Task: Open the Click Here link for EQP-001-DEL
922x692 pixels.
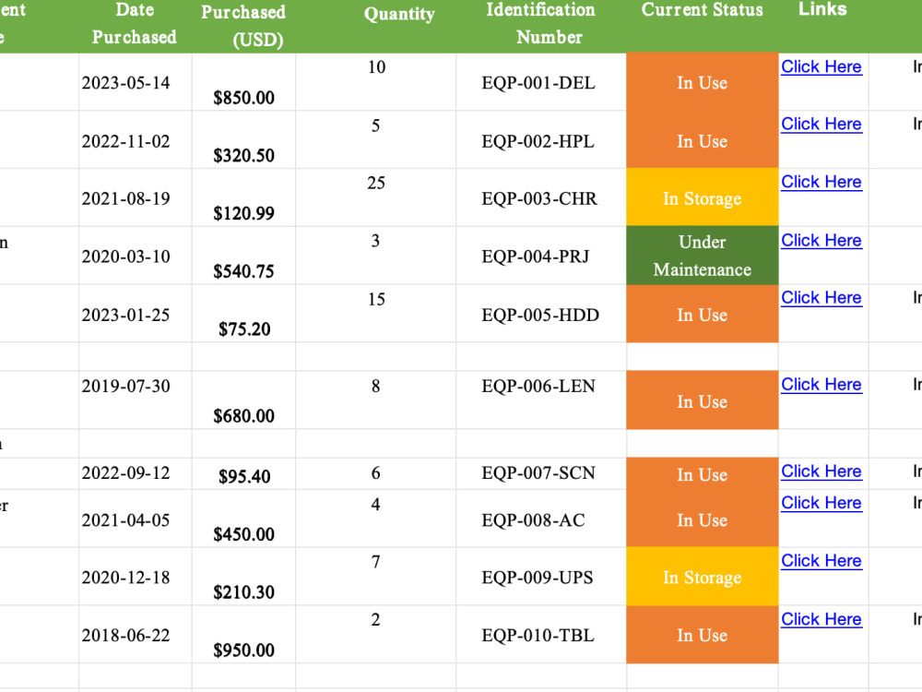Action: [x=821, y=67]
